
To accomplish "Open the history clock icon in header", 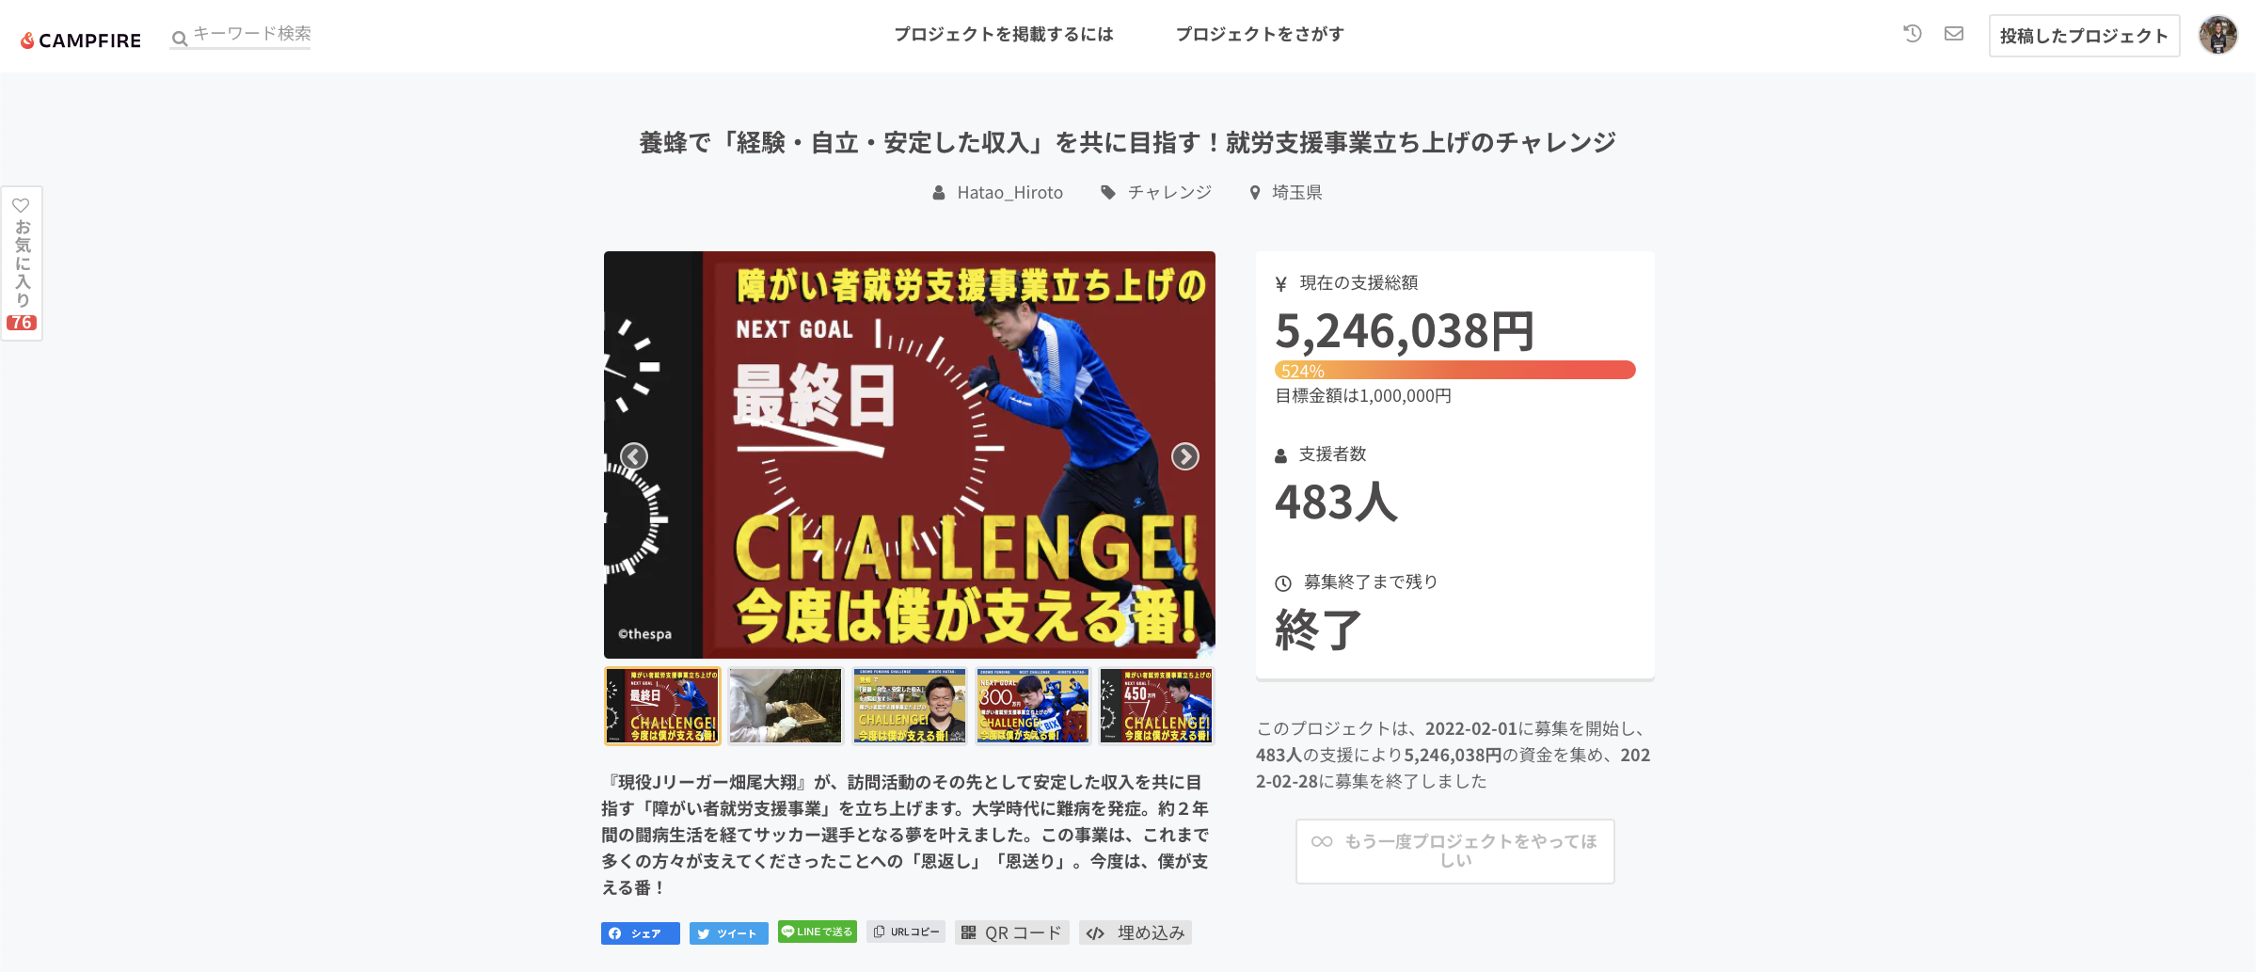I will 1912,34.
